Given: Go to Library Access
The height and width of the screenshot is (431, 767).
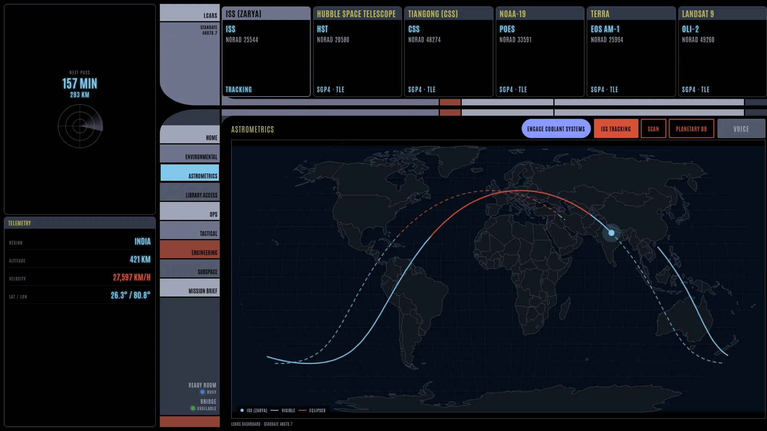Looking at the screenshot, I should tap(190, 192).
